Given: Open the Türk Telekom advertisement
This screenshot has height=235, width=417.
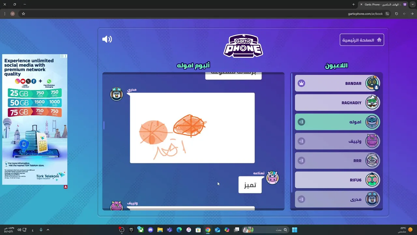Looking at the screenshot, I should tap(35, 119).
